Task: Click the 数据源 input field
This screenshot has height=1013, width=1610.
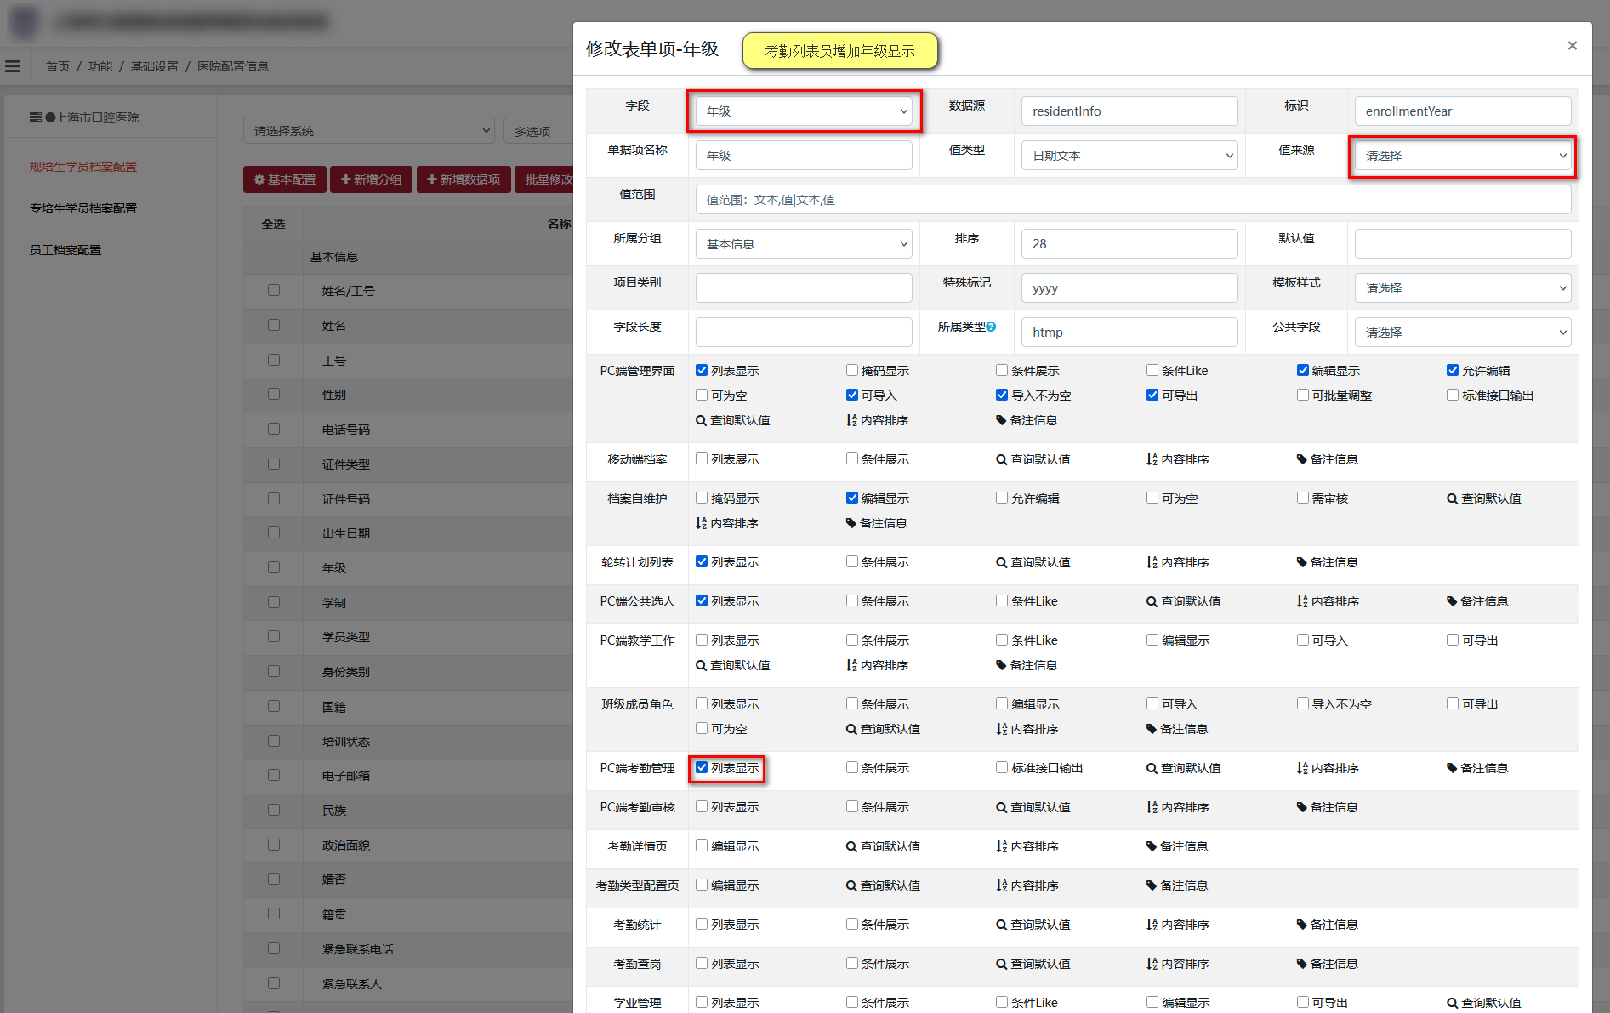Action: tap(1129, 111)
